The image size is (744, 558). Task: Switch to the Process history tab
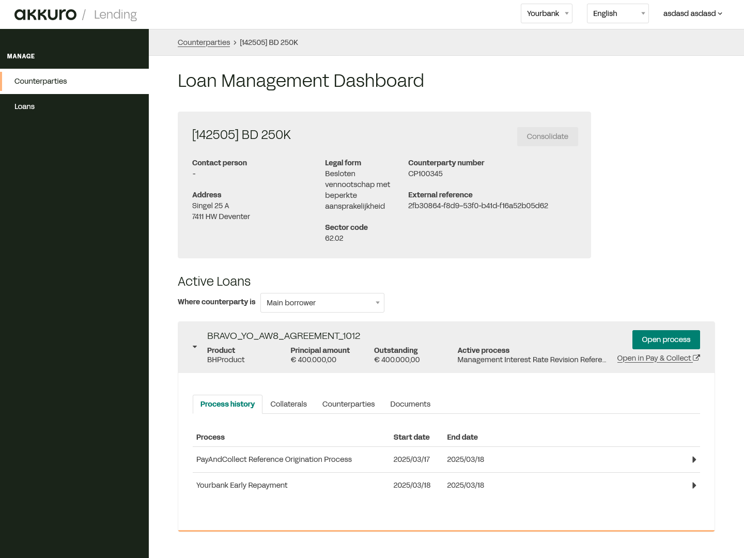[227, 404]
